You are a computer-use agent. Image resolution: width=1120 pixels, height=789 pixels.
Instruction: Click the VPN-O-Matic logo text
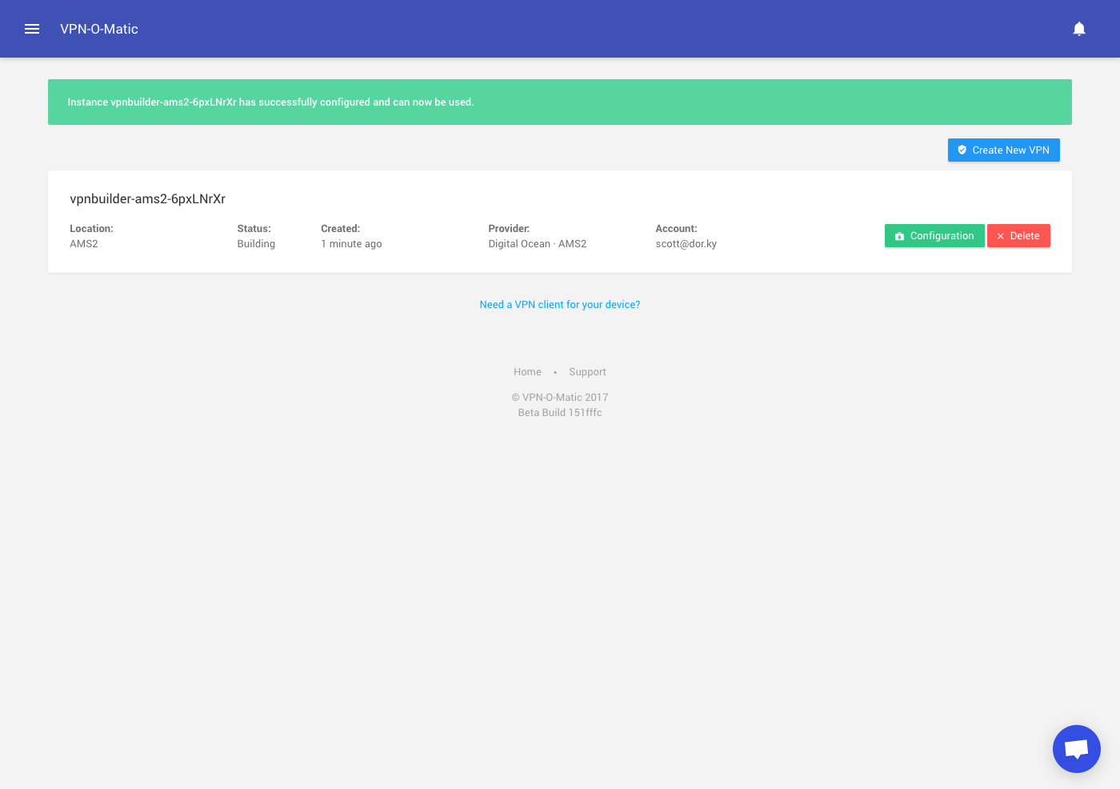click(98, 29)
